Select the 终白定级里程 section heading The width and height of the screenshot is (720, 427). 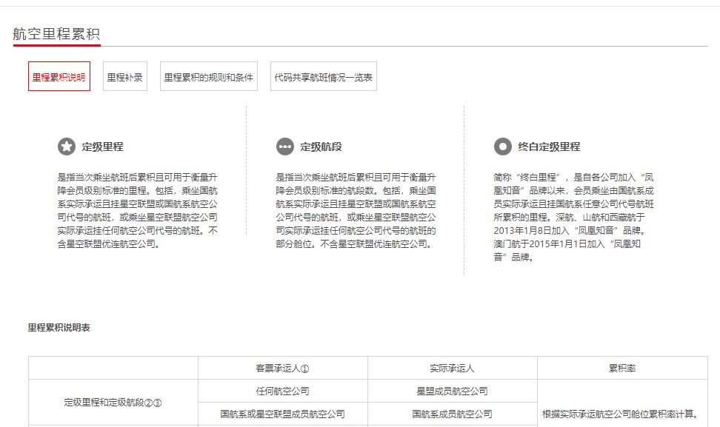[549, 146]
